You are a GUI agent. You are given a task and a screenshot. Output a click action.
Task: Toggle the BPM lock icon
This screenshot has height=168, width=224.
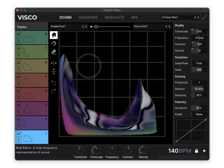click(x=197, y=151)
